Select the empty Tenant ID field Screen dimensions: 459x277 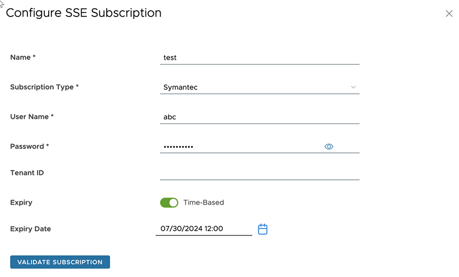(x=259, y=173)
